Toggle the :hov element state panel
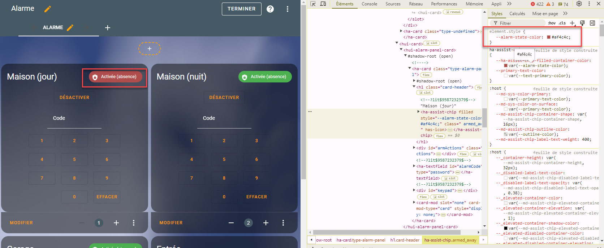This screenshot has height=248, width=604. point(552,23)
